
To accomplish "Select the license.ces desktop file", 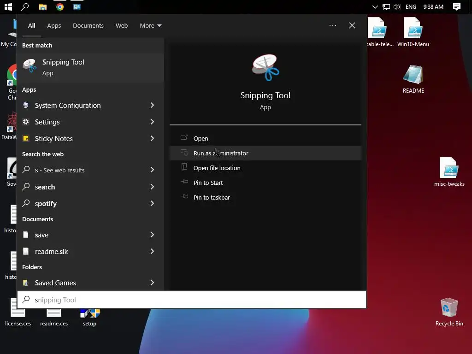I will point(18,312).
